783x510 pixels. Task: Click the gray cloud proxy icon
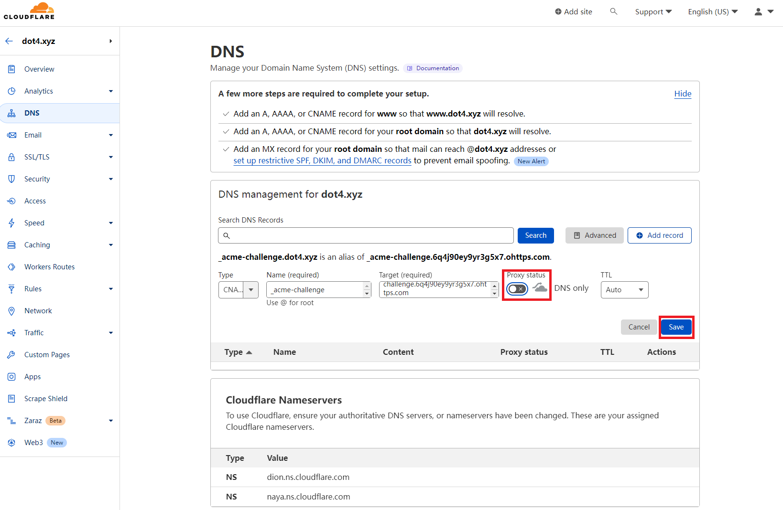pos(540,287)
